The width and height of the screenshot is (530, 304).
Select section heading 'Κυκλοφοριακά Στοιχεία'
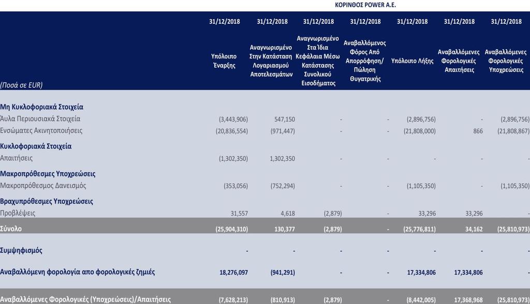[x=36, y=146]
